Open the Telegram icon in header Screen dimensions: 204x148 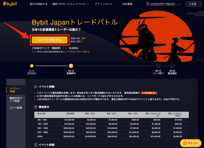coord(148,4)
